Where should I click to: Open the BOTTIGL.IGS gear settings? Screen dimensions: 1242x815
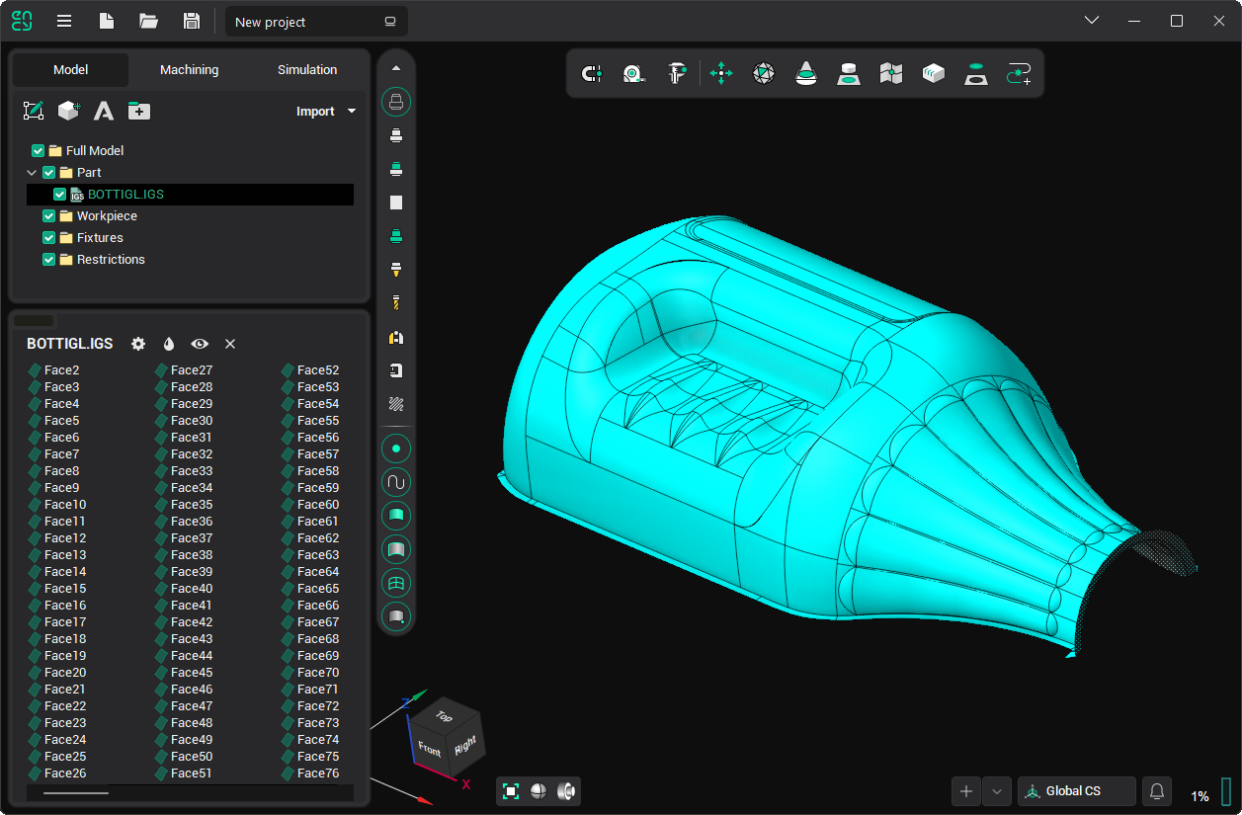[138, 344]
